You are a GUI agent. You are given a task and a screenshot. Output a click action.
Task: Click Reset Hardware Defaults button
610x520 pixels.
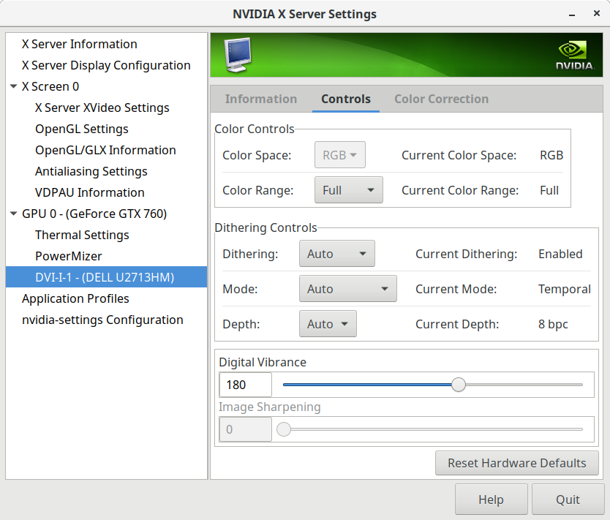(516, 463)
